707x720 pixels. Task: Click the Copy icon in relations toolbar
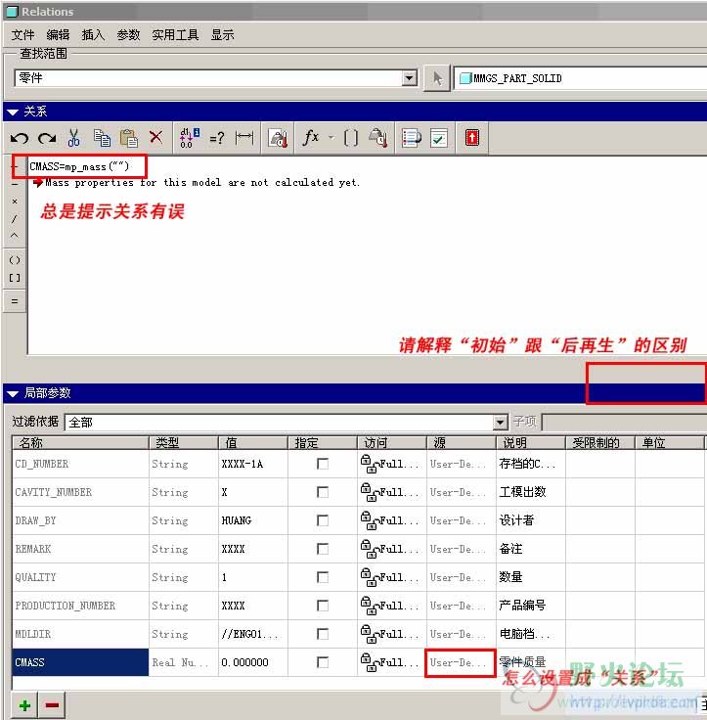[102, 138]
